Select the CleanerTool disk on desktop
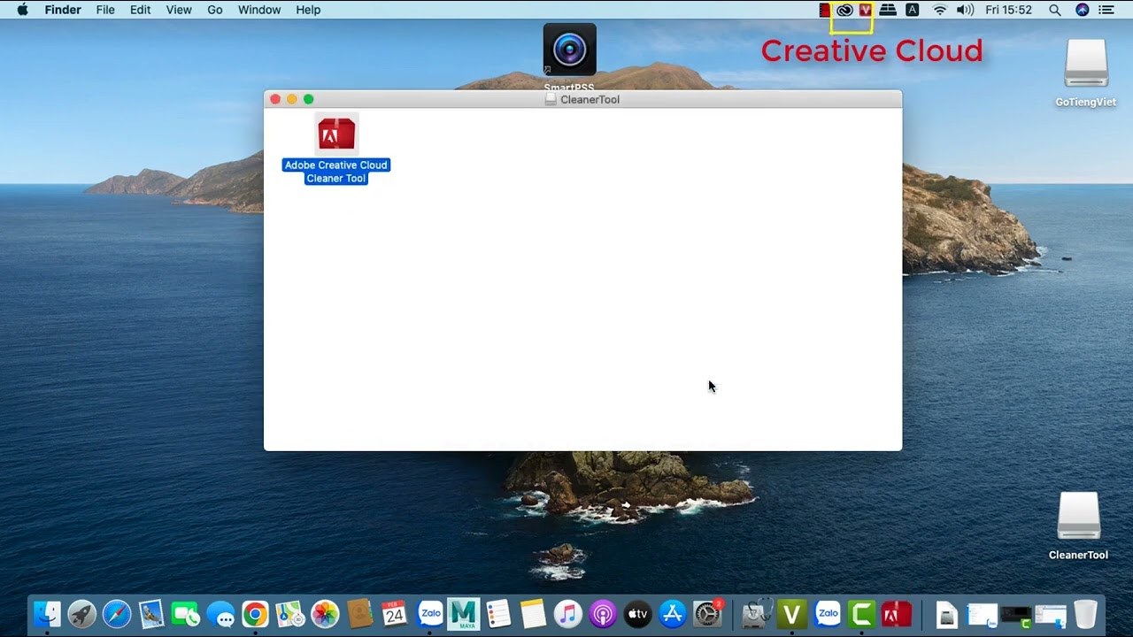 1078,517
